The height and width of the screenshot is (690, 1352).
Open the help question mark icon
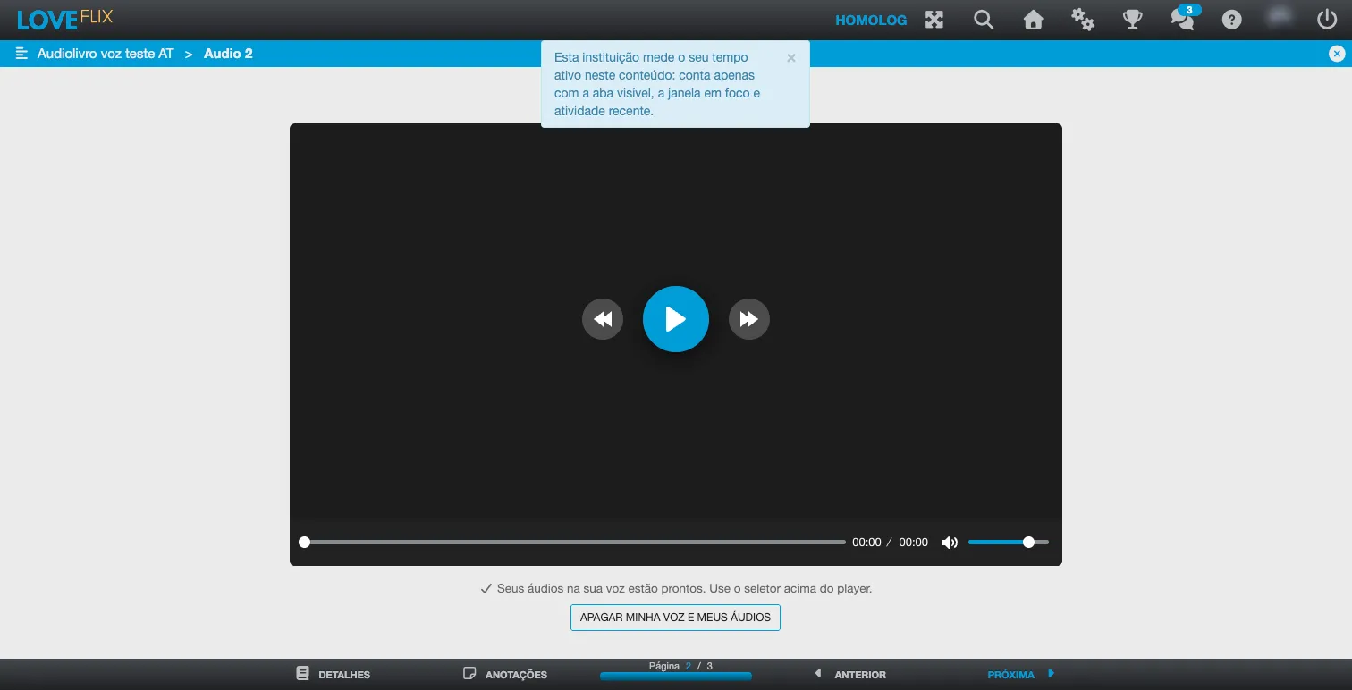(1232, 20)
